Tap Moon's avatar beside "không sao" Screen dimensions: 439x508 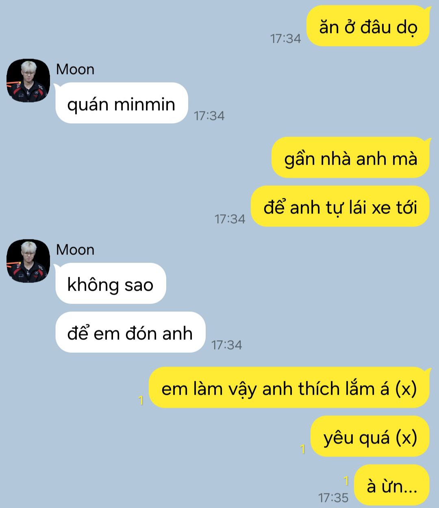pos(28,261)
